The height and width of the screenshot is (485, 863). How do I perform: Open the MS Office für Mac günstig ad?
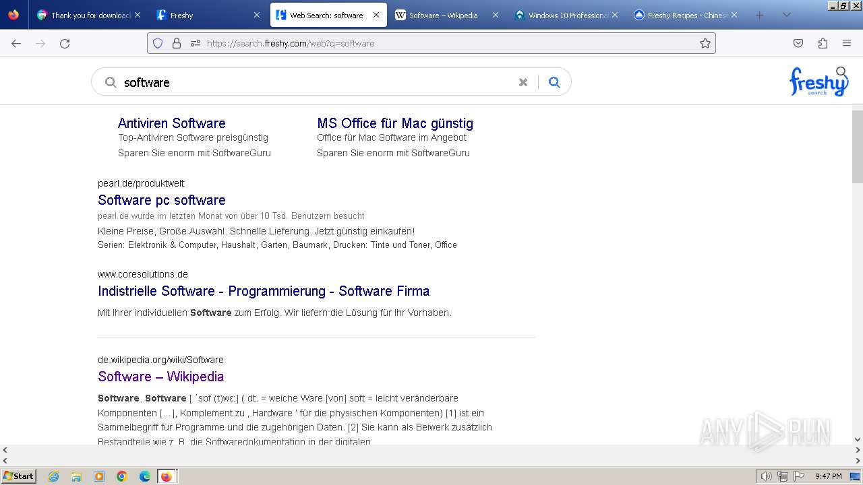(x=395, y=123)
